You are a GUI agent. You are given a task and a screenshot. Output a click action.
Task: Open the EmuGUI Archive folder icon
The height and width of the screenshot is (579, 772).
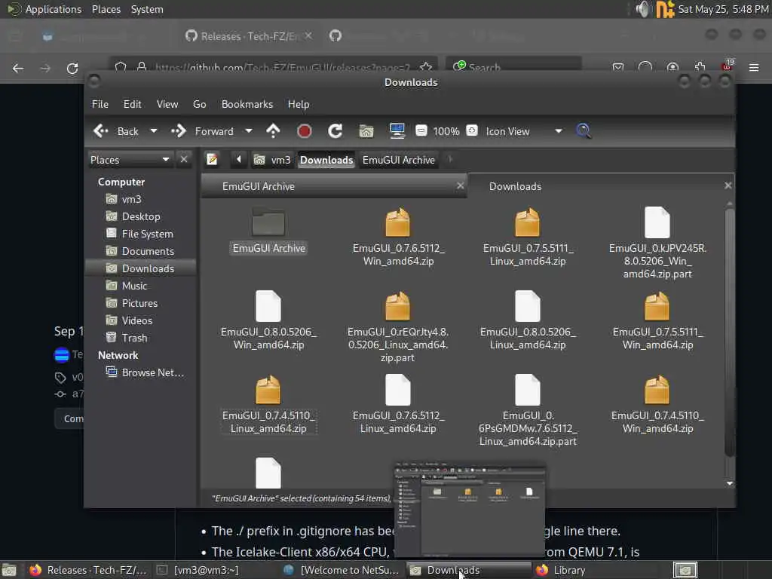(268, 222)
